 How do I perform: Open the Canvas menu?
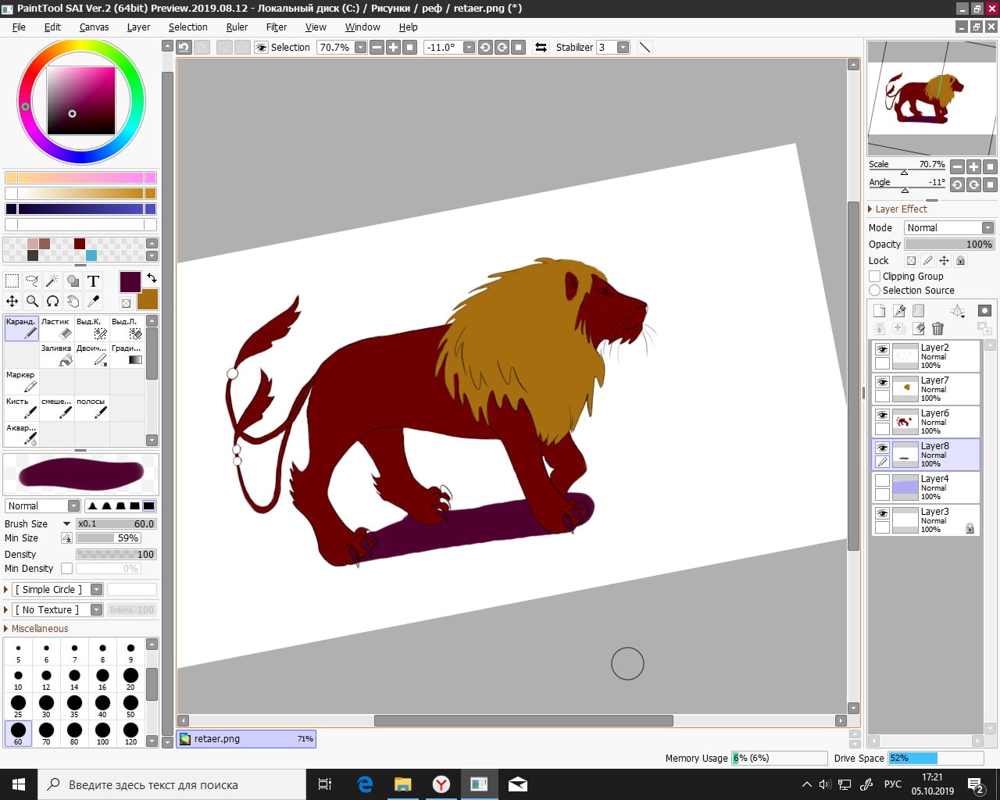[x=94, y=27]
